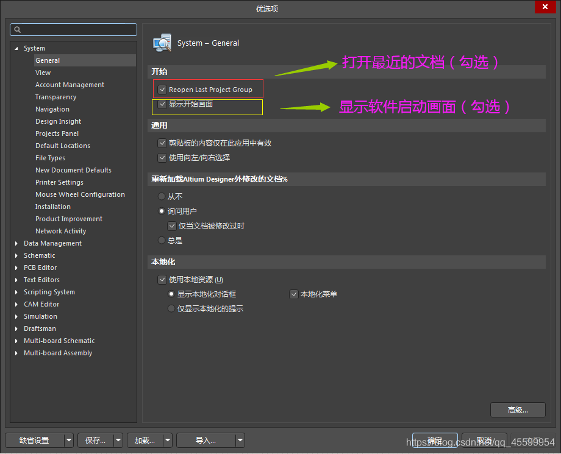Click the 保存... button

(x=96, y=441)
